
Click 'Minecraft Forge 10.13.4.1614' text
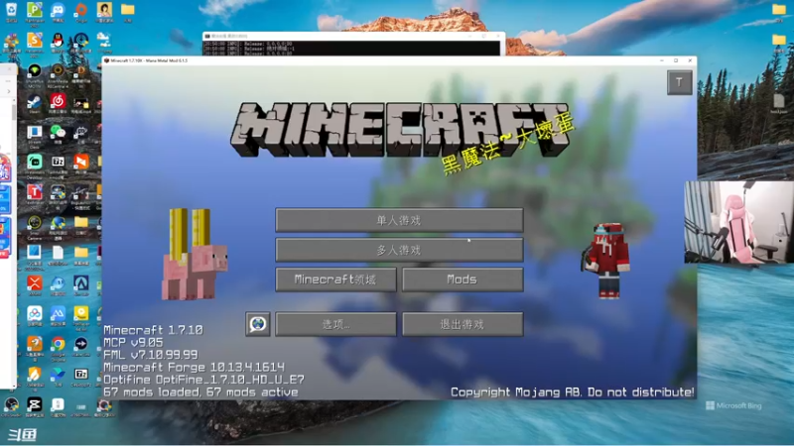click(194, 367)
